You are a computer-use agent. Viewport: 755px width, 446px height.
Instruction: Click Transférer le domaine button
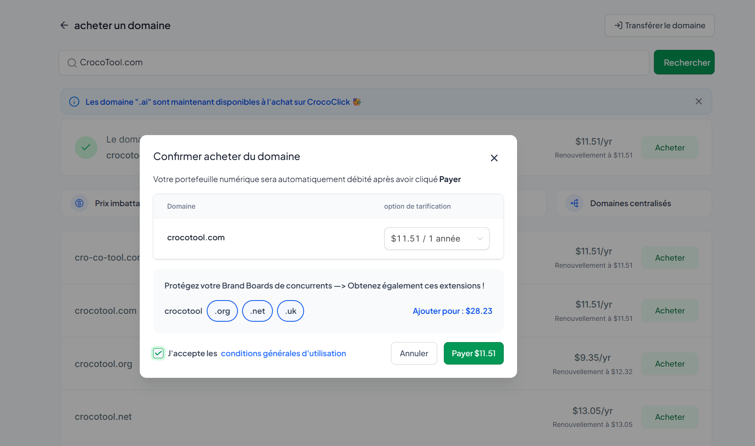(660, 25)
